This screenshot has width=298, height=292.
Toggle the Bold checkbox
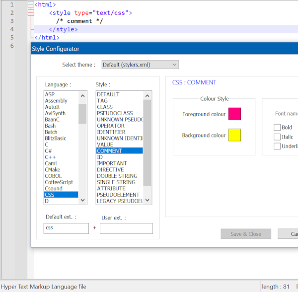[277, 127]
